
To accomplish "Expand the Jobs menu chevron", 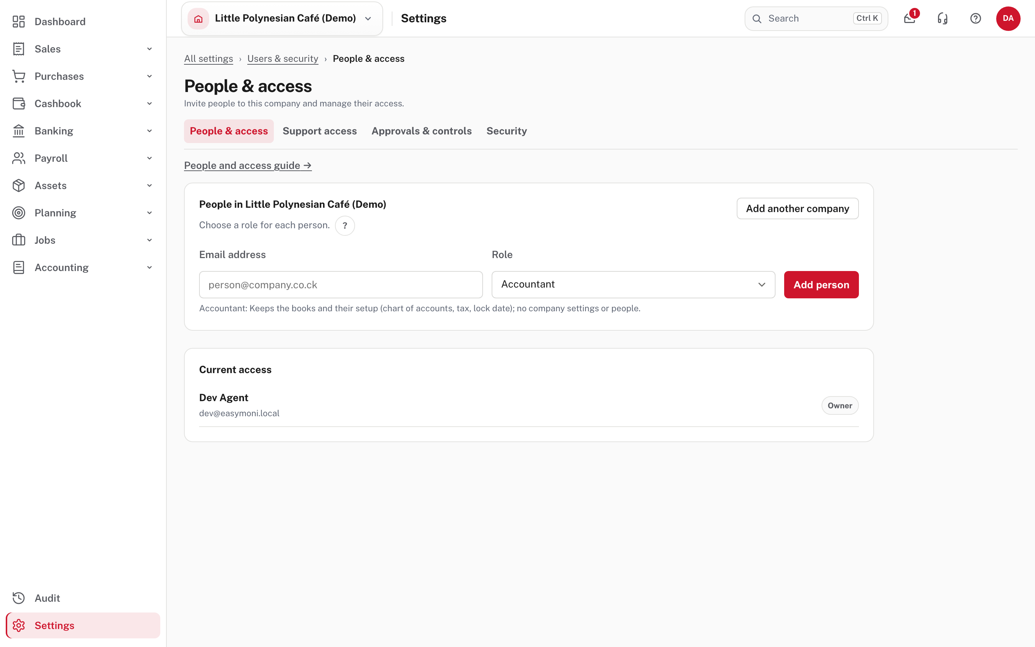I will coord(149,240).
